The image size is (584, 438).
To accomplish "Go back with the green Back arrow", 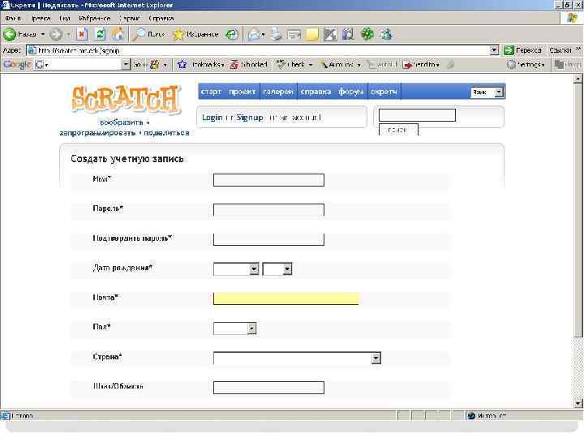I will tap(19, 34).
